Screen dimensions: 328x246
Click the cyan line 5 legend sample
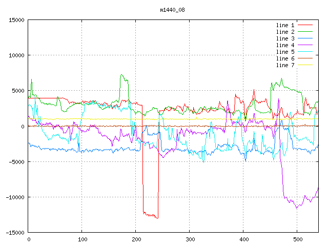tap(305, 52)
